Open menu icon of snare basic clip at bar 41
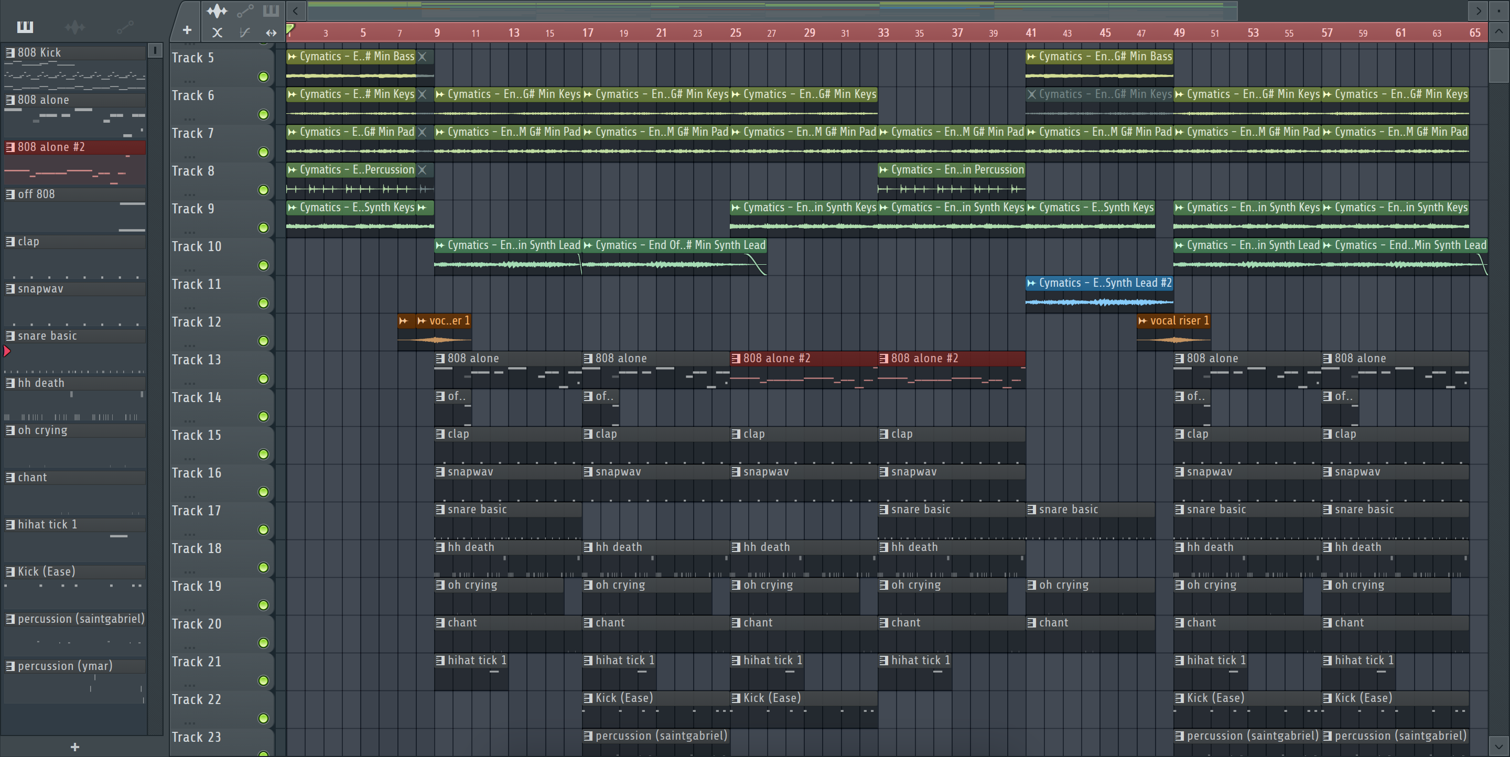This screenshot has height=757, width=1510. [x=1032, y=509]
